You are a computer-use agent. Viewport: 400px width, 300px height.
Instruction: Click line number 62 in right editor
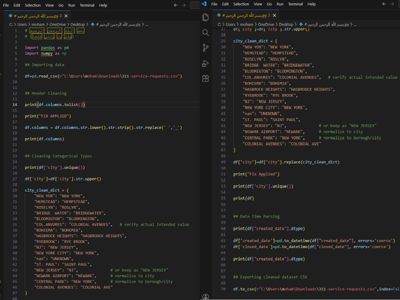(x=223, y=240)
